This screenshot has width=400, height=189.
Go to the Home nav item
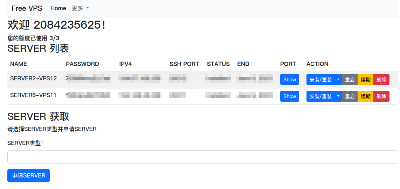click(58, 8)
